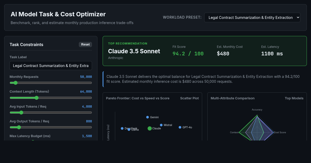This screenshot has width=311, height=163.
Task: Click the Claude point in scatter plot
Action: click(x=150, y=128)
